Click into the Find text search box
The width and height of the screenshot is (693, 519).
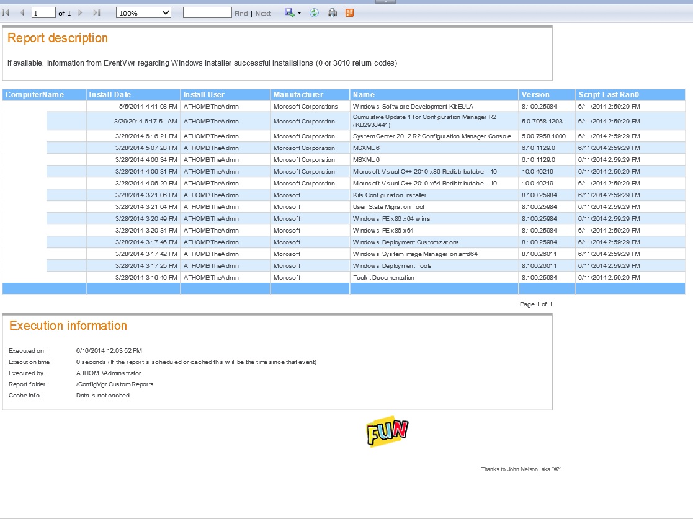[207, 13]
